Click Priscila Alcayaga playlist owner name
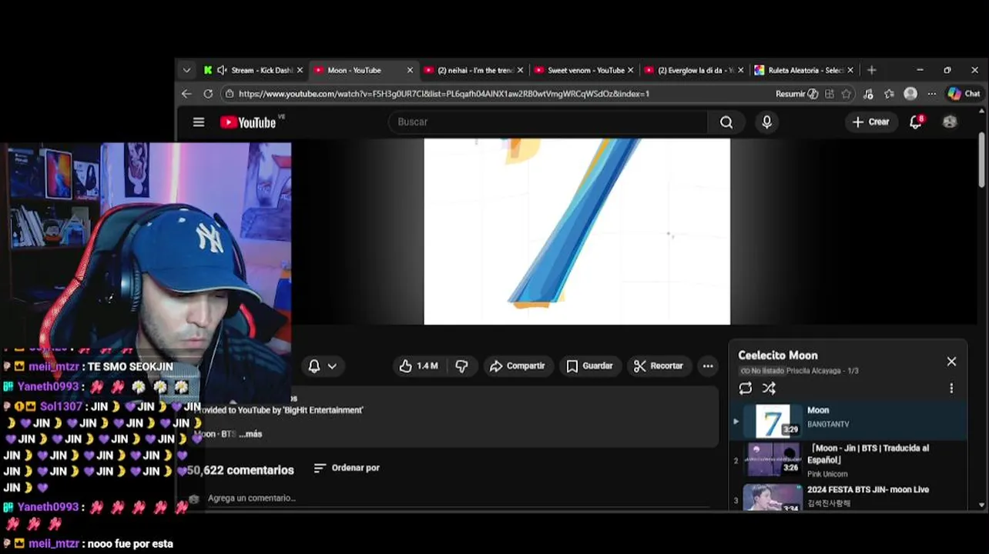 point(815,371)
